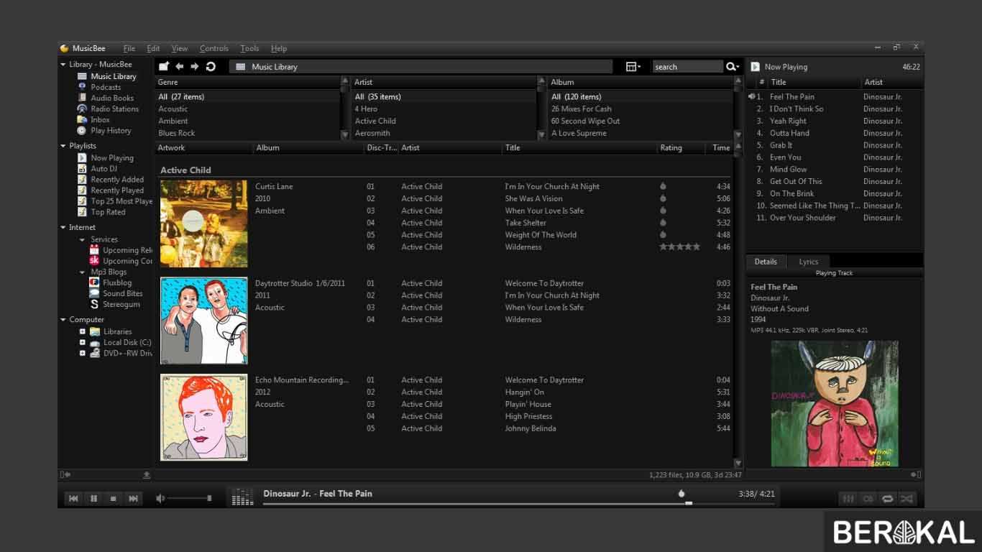Screen dimensions: 982x552
Task: Set the Wilderness track star rating
Action: click(x=679, y=247)
